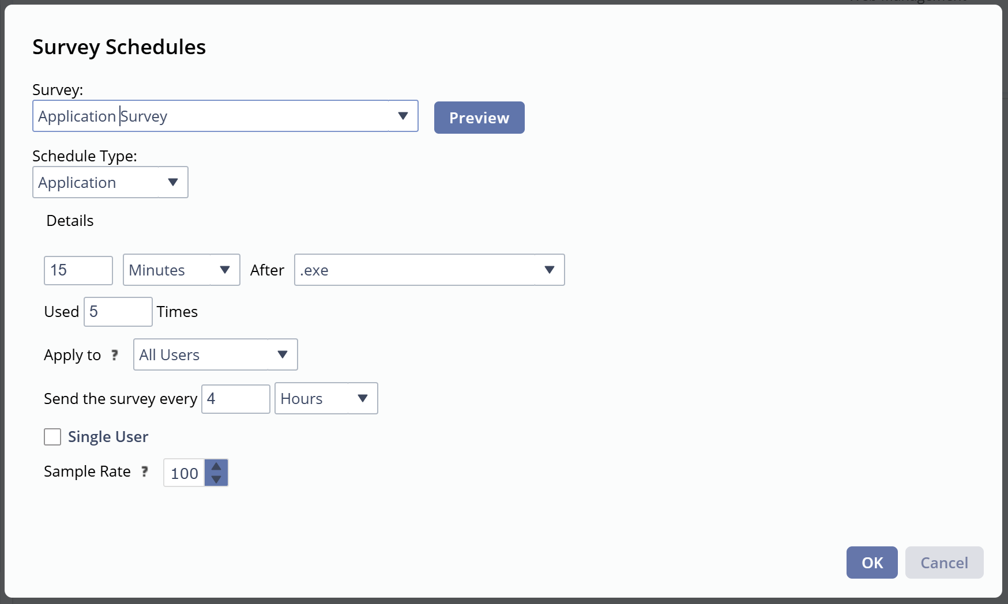Click the Single User label

tap(108, 437)
